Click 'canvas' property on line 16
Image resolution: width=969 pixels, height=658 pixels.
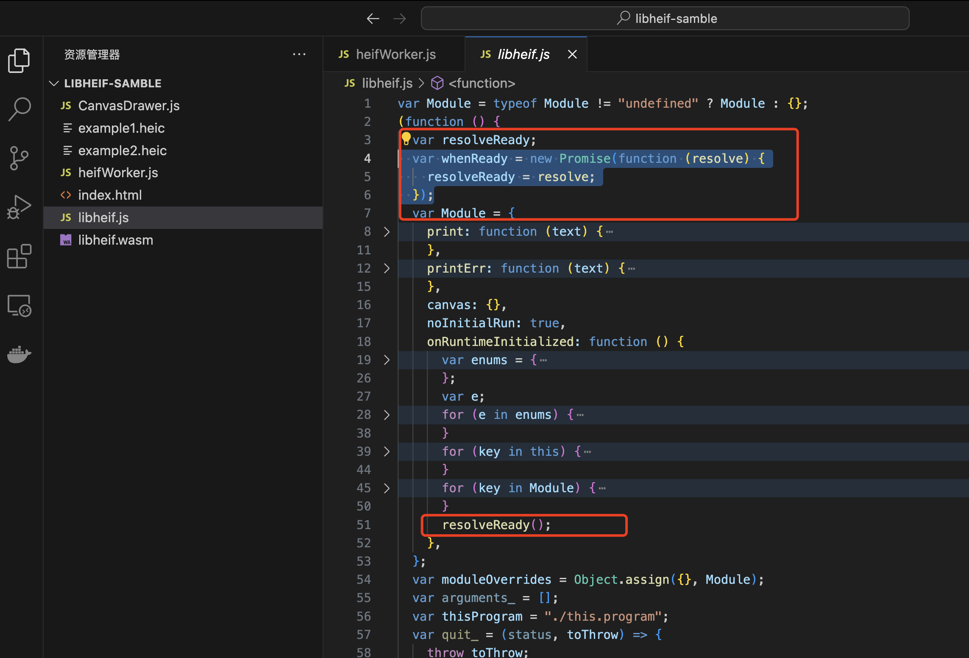click(449, 305)
